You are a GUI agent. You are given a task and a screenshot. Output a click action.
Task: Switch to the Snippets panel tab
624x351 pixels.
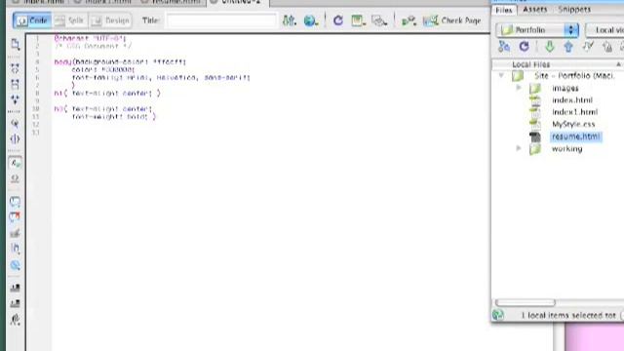click(574, 9)
